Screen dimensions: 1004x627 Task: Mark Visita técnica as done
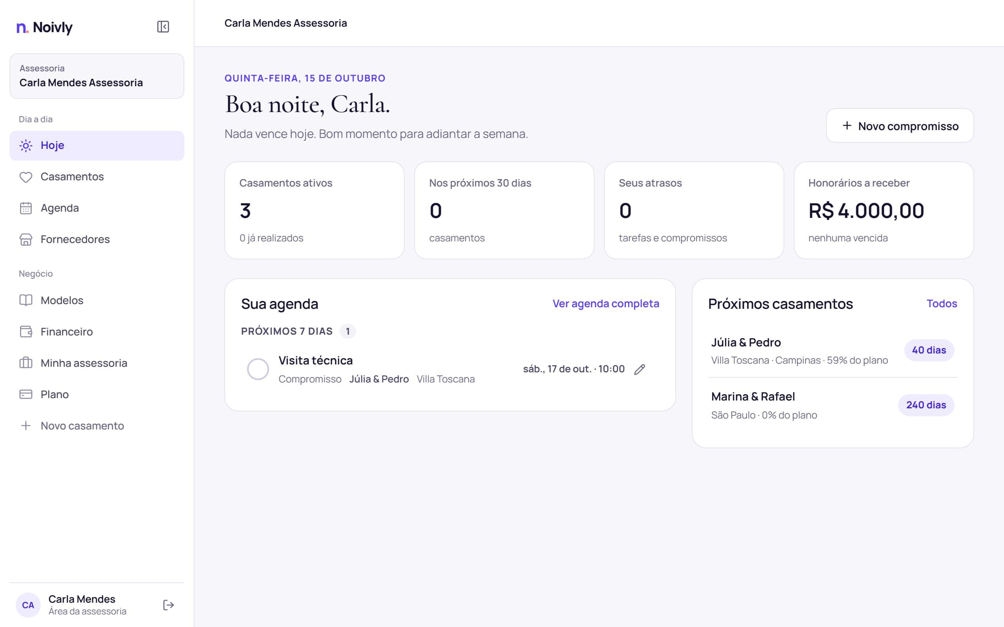pyautogui.click(x=258, y=369)
